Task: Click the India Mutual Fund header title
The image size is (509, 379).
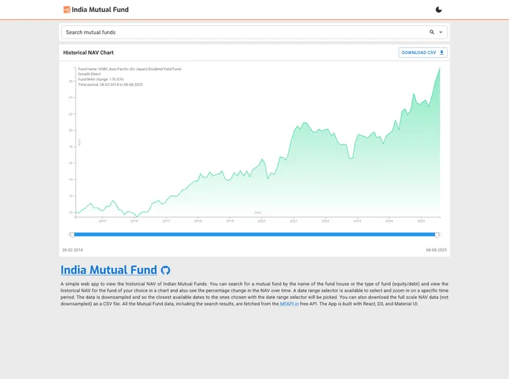Action: point(100,10)
